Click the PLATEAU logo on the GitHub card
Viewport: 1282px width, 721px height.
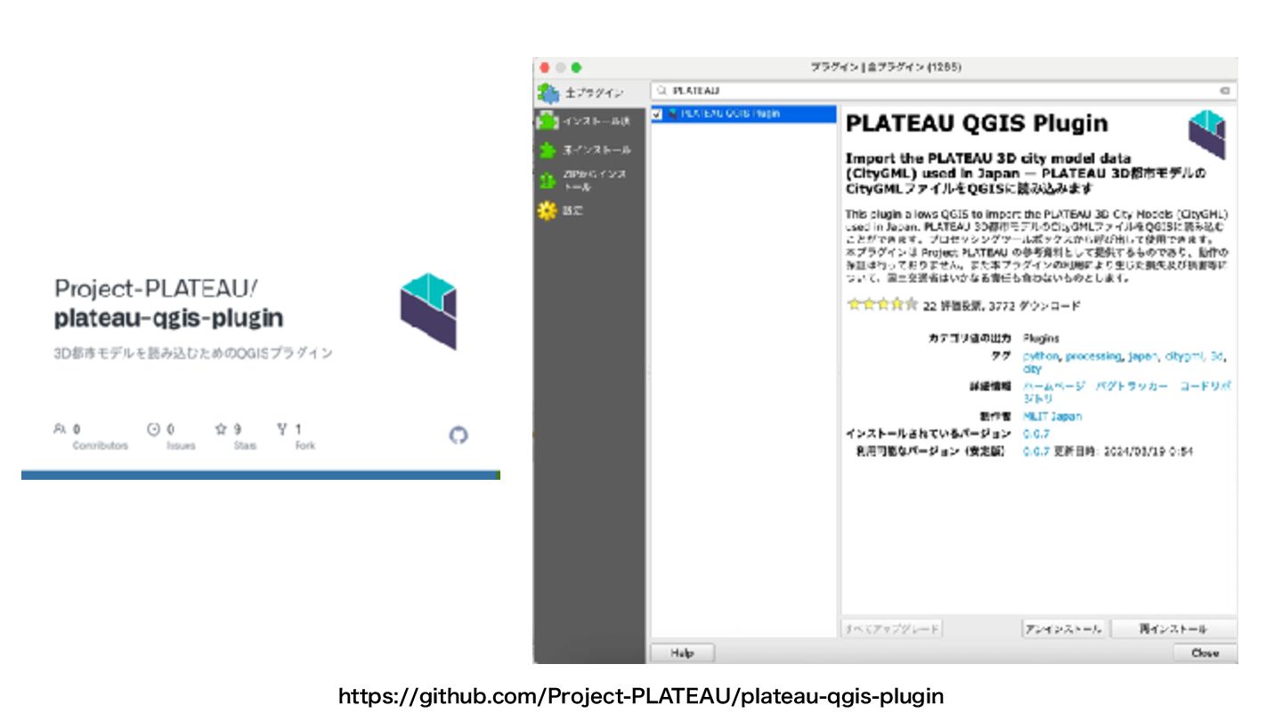[x=428, y=310]
